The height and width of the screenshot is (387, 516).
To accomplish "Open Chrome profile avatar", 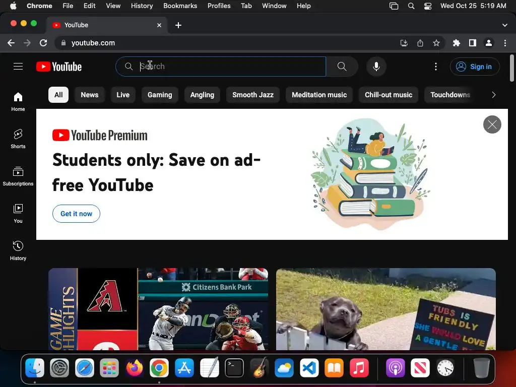I will pos(489,43).
